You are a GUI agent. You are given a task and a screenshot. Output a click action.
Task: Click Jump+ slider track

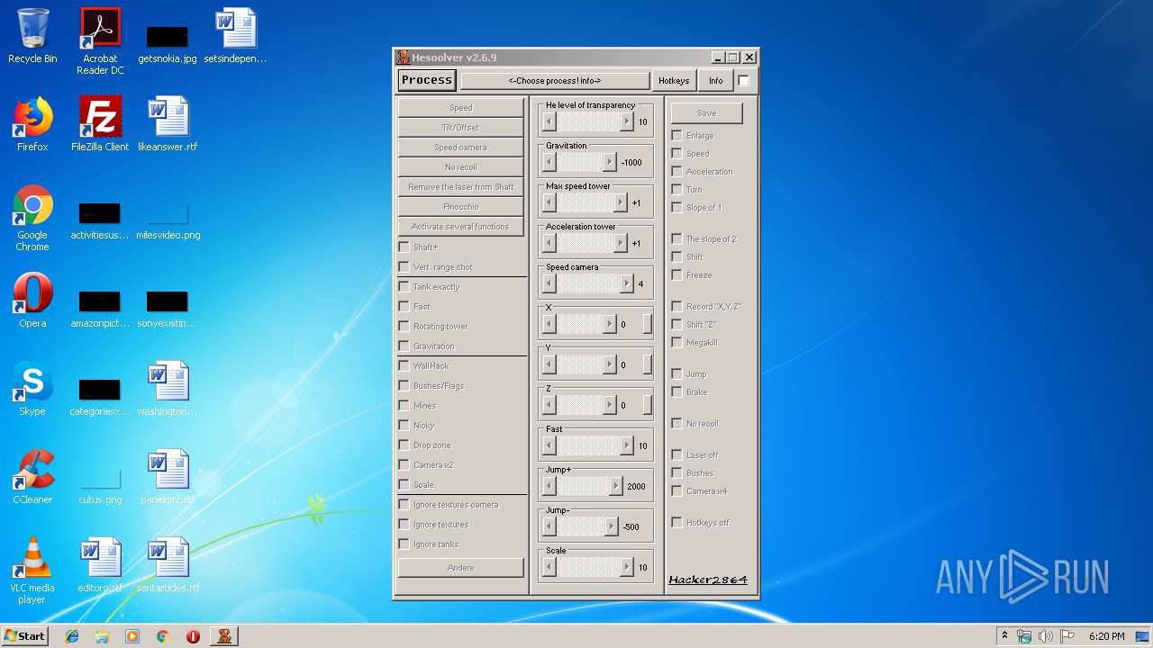[x=583, y=486]
